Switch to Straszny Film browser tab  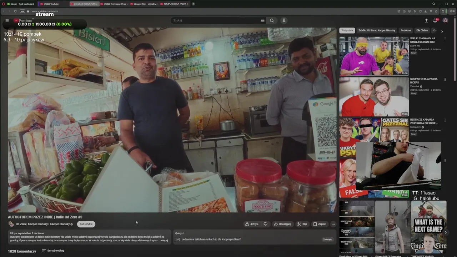(x=145, y=4)
